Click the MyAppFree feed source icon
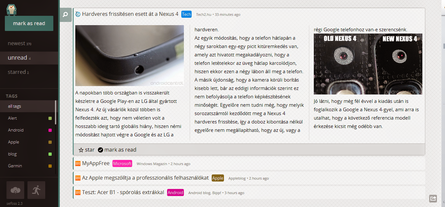445x207 pixels. tap(78, 163)
